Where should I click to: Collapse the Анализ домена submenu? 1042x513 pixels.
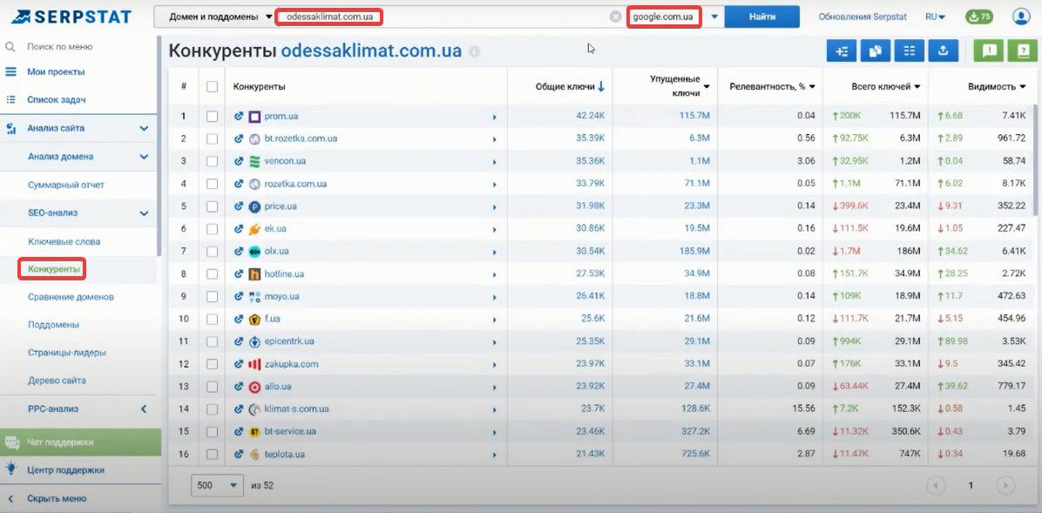[144, 157]
